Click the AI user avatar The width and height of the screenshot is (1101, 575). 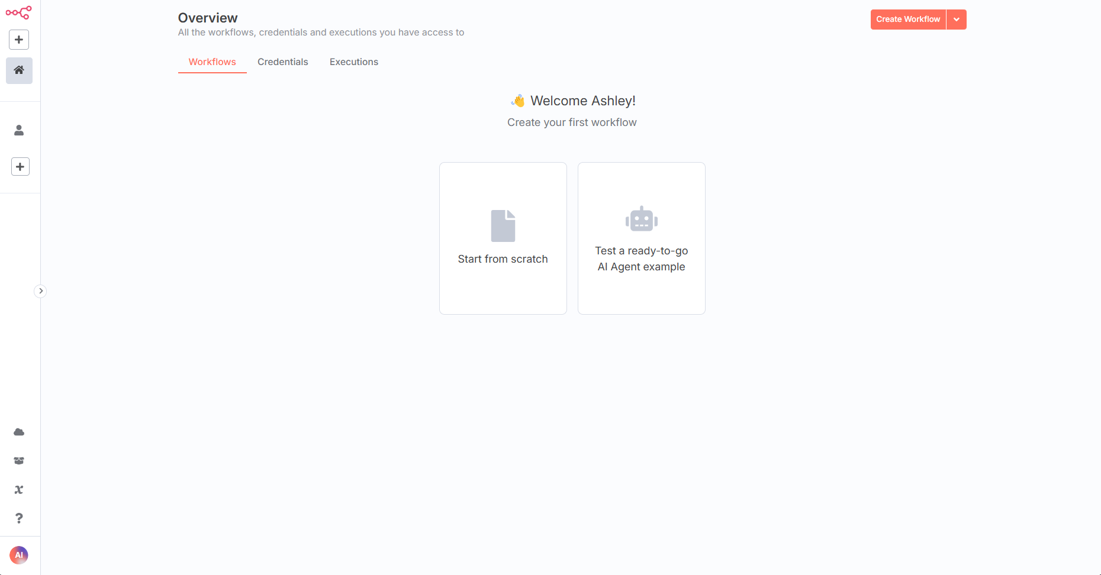19,555
